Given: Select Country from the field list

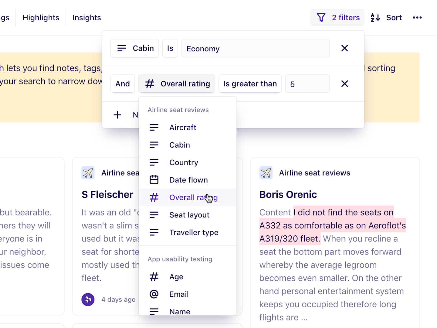Looking at the screenshot, I should 188,162.
